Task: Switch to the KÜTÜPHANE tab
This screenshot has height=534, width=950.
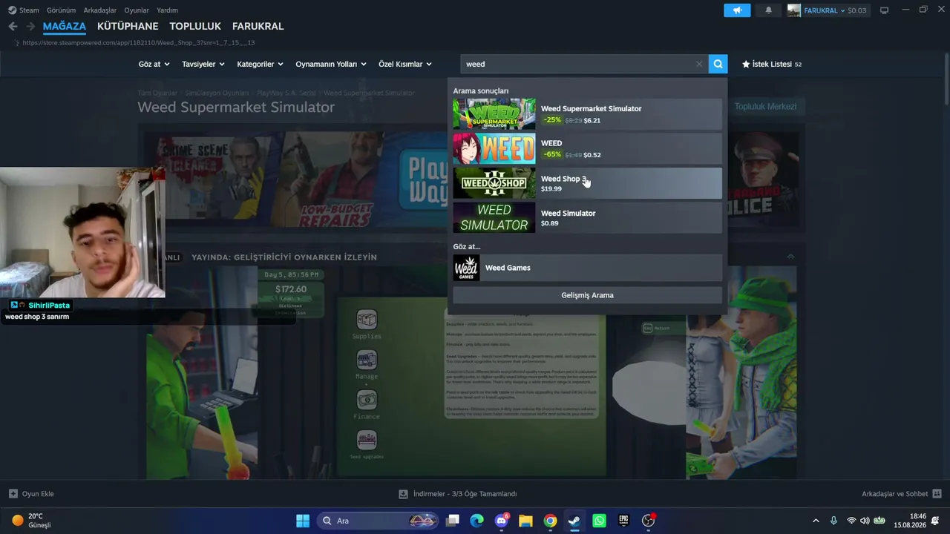Action: [x=128, y=26]
